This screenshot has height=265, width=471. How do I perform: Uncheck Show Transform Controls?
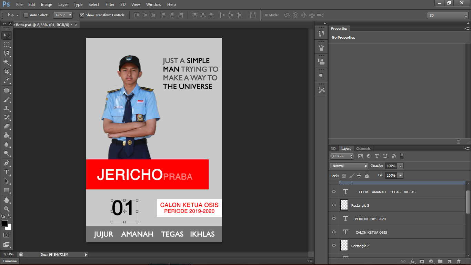(82, 15)
